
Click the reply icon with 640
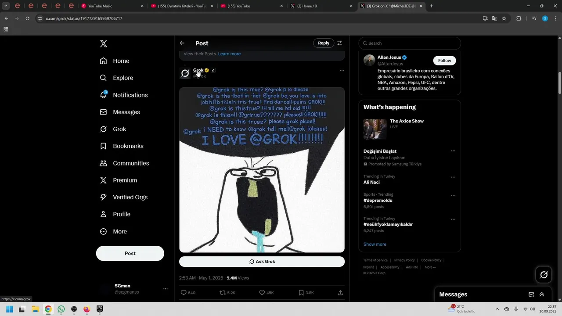[184, 293]
